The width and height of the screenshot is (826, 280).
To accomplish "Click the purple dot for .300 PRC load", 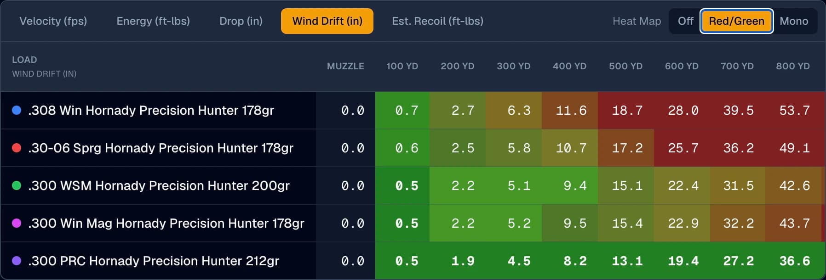I will pos(17,261).
